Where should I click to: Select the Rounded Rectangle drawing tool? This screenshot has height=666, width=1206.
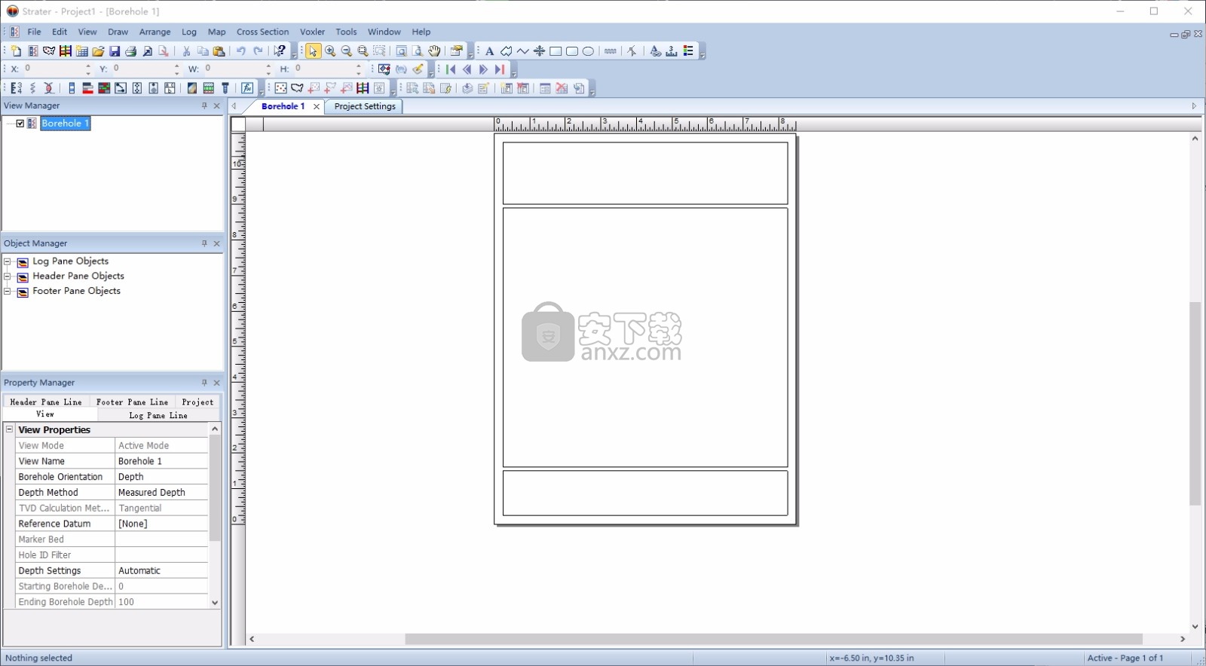(572, 51)
